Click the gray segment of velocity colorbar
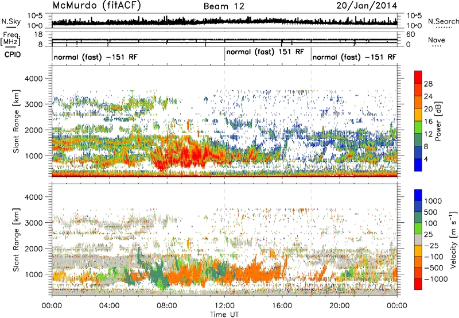459x318 pixels. (418, 240)
